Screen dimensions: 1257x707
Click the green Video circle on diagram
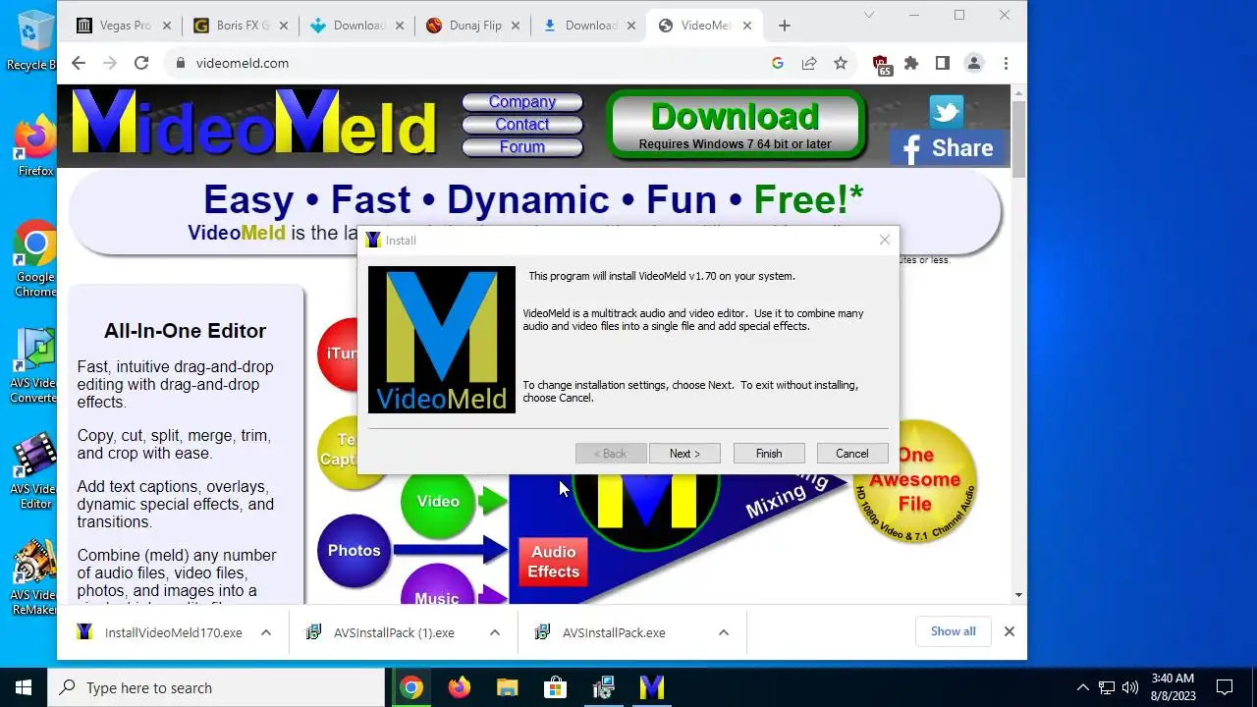tap(438, 502)
